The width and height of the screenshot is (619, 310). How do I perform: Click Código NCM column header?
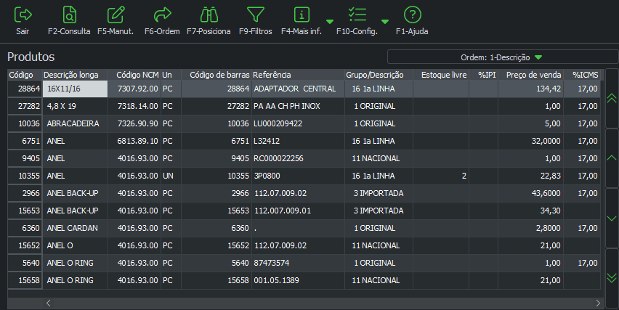pos(134,75)
